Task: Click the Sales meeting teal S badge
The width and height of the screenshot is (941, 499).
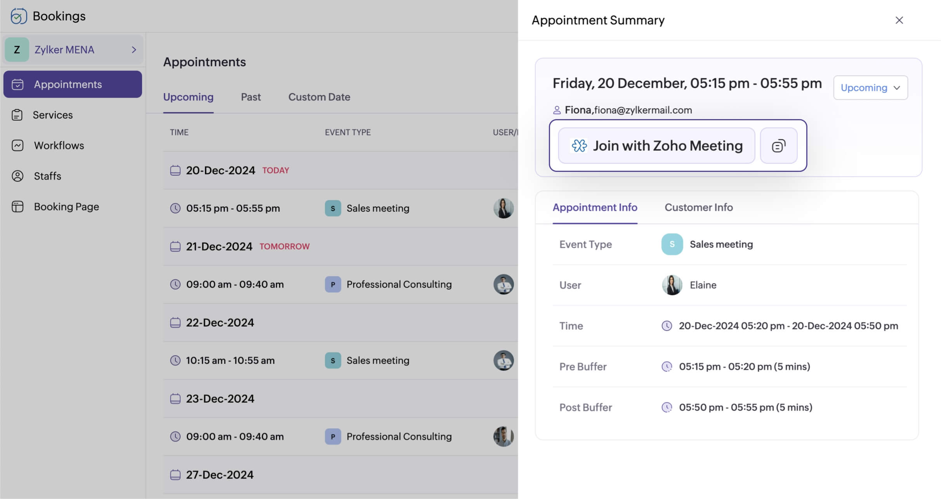Action: pyautogui.click(x=672, y=244)
